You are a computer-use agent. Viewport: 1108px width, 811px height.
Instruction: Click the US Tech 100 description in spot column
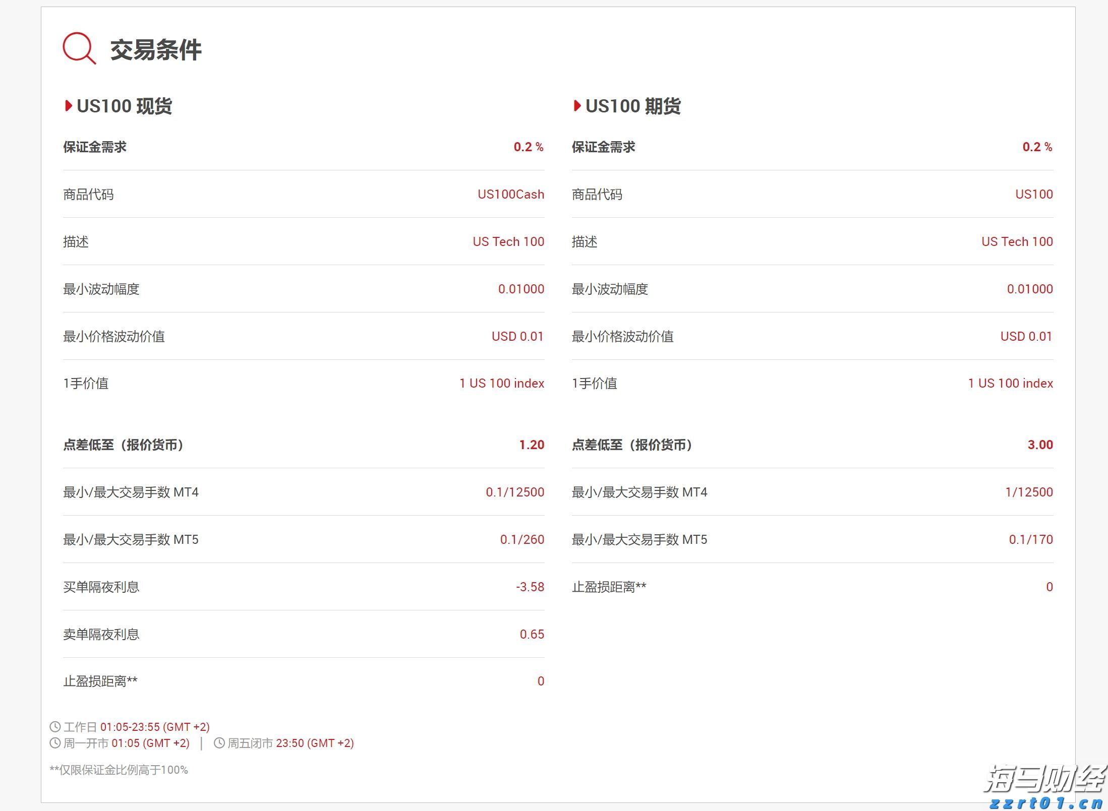tap(507, 241)
